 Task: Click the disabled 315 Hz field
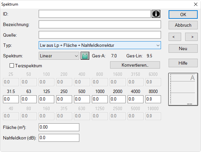click(x=64, y=116)
